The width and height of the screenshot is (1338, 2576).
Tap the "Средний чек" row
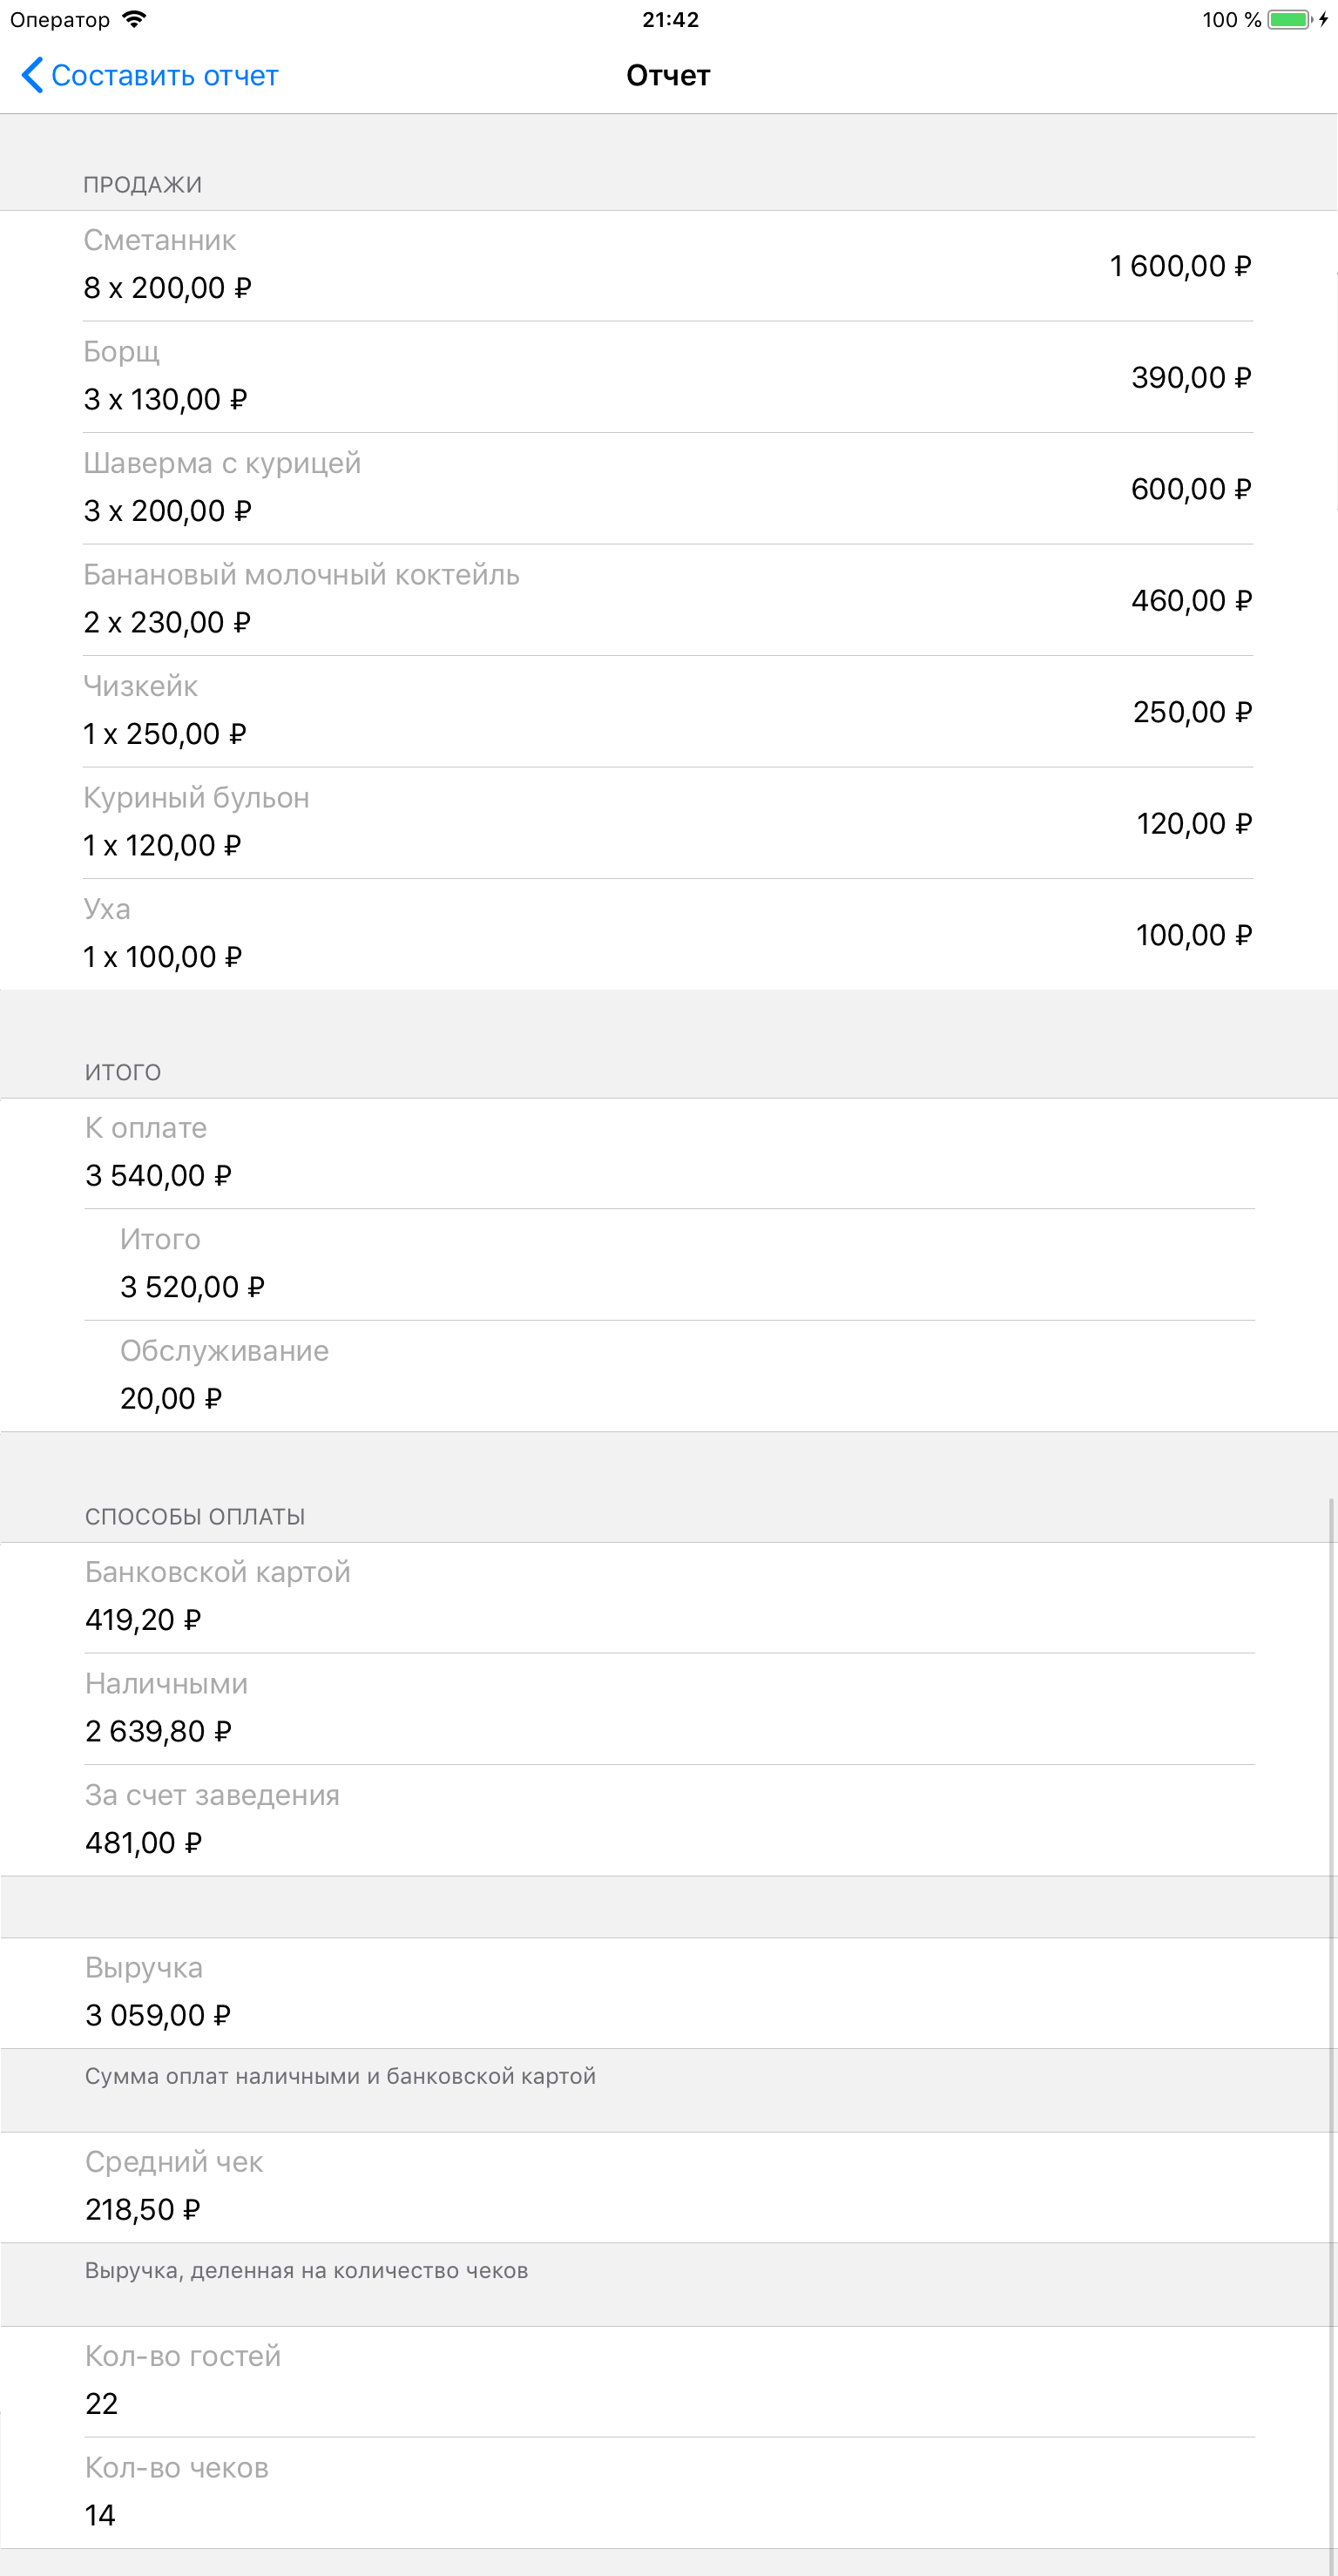pyautogui.click(x=668, y=2187)
